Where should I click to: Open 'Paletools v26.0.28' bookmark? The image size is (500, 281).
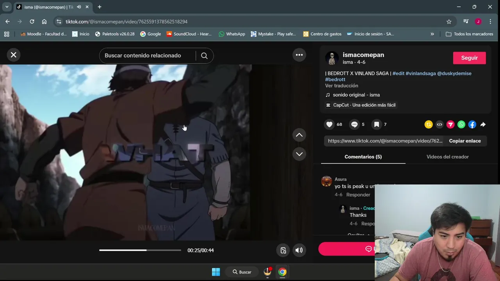(x=115, y=34)
